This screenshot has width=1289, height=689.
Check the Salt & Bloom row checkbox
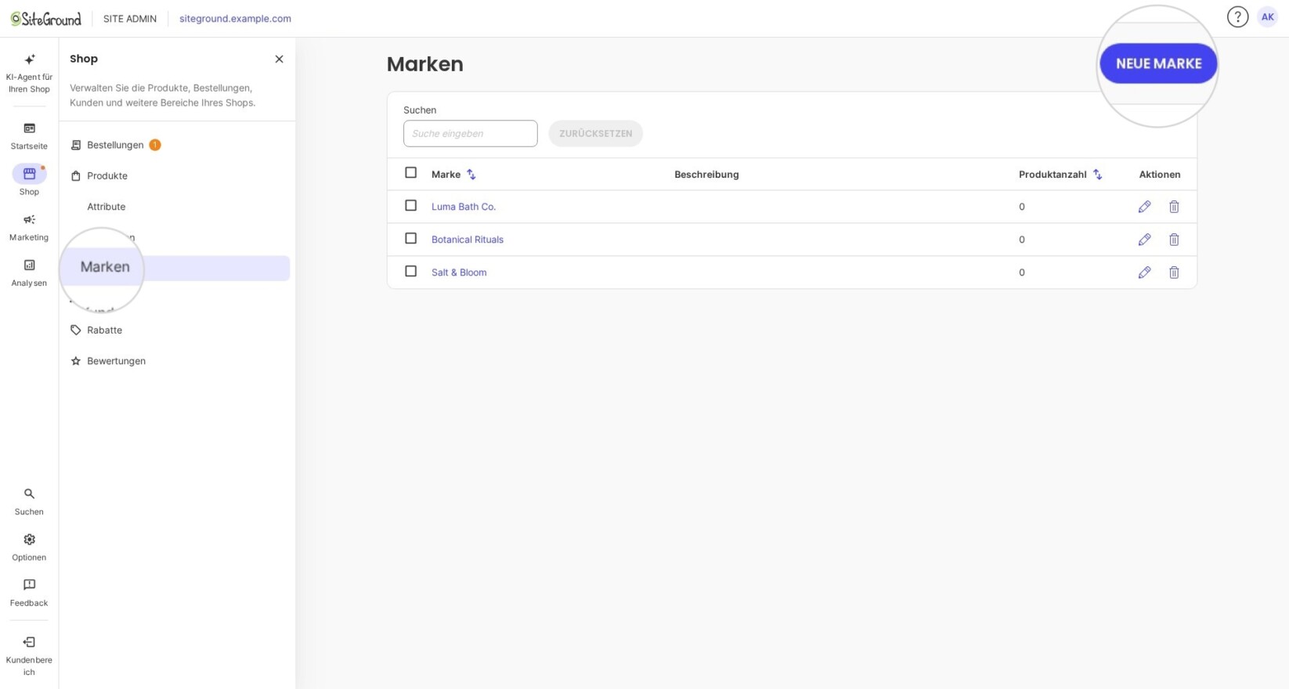point(410,272)
